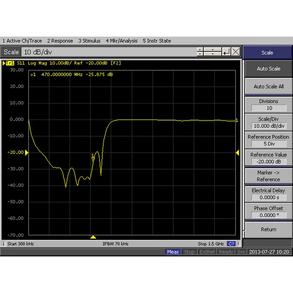This screenshot has width=293, height=293.
Task: Click the right reference position arrow
Action: click(x=237, y=153)
